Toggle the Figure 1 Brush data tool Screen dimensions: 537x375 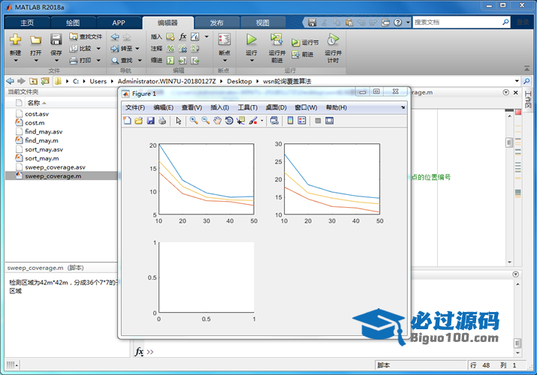[253, 121]
